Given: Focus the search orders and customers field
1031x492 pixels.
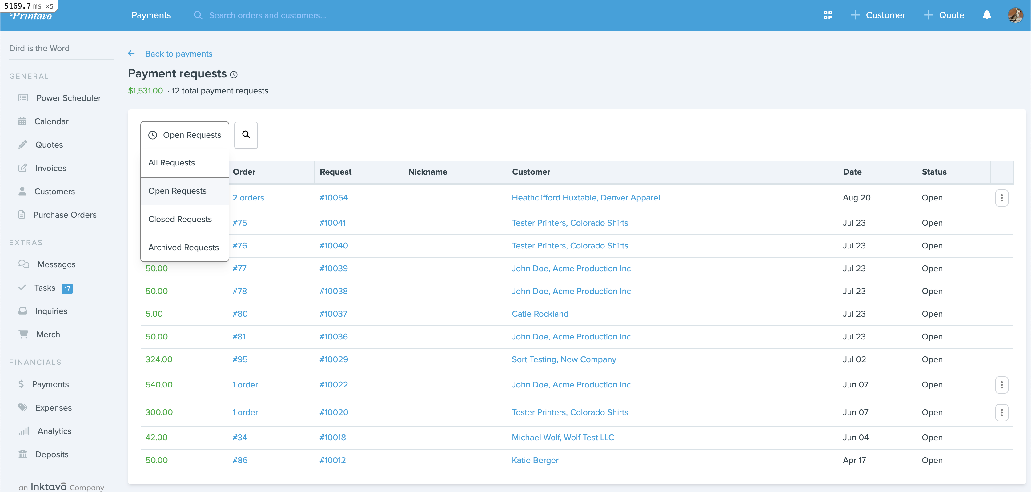Looking at the screenshot, I should click(x=267, y=15).
